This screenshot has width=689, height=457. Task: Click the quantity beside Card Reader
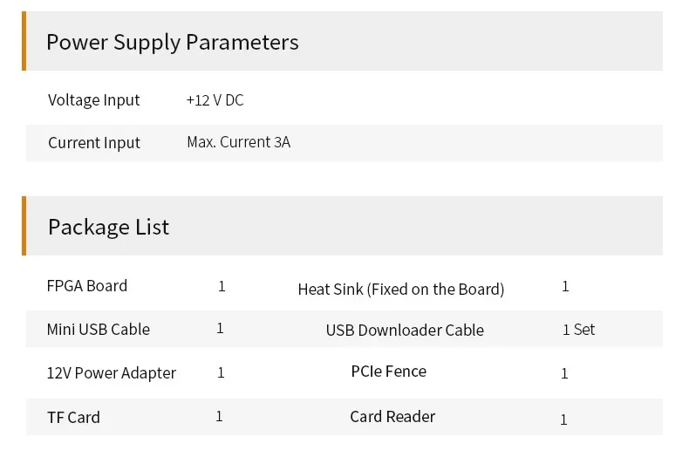(x=563, y=419)
